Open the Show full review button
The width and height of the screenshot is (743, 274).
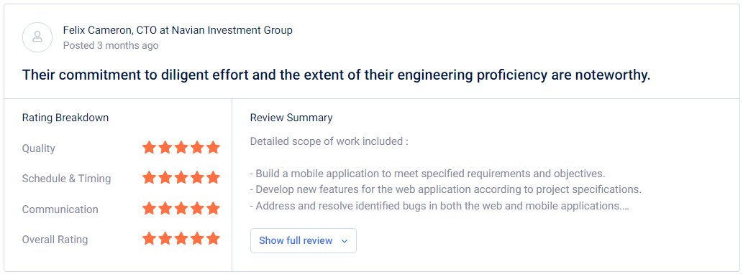coord(304,240)
